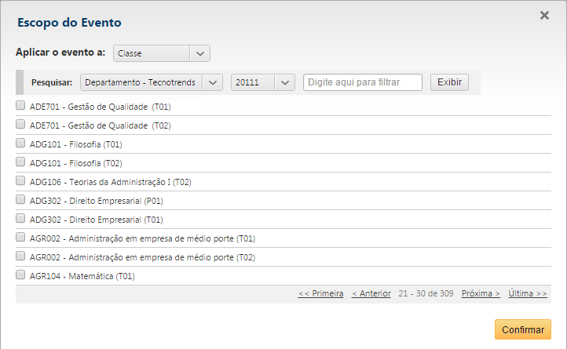The height and width of the screenshot is (349, 567).
Task: Go to the Próxima page
Action: pos(481,293)
